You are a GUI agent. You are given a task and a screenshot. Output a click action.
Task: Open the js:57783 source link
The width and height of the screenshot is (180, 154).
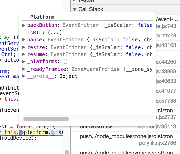click(166, 101)
